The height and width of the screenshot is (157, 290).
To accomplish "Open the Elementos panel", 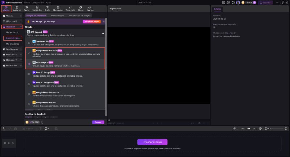I will point(58,8).
